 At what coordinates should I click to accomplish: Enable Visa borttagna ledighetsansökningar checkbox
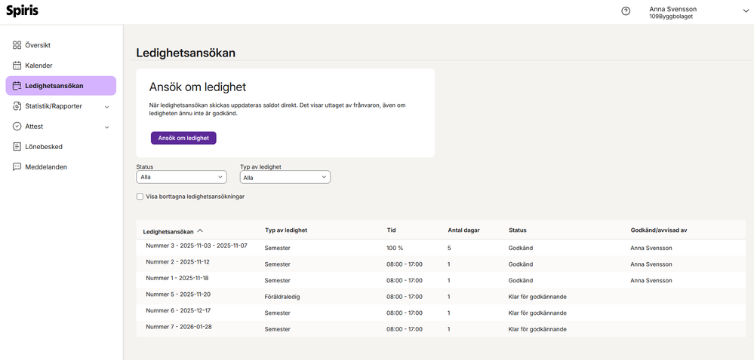click(140, 197)
